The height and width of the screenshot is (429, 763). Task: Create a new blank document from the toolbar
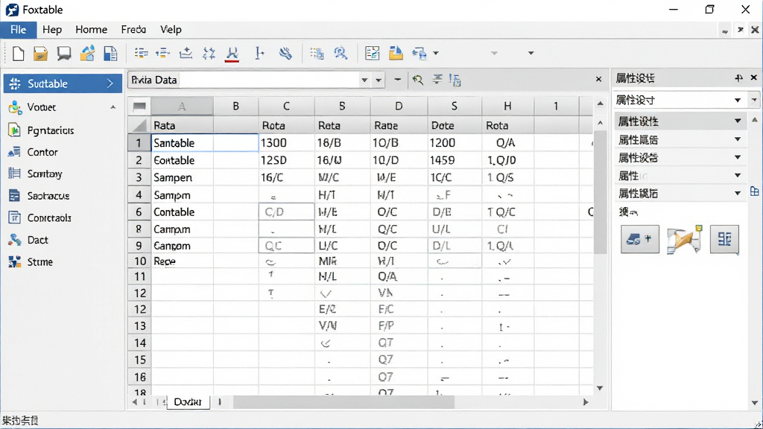coord(18,54)
